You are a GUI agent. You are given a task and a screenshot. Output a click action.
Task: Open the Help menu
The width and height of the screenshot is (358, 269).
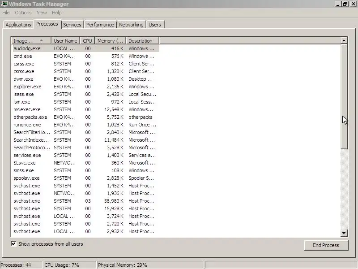pyautogui.click(x=57, y=13)
